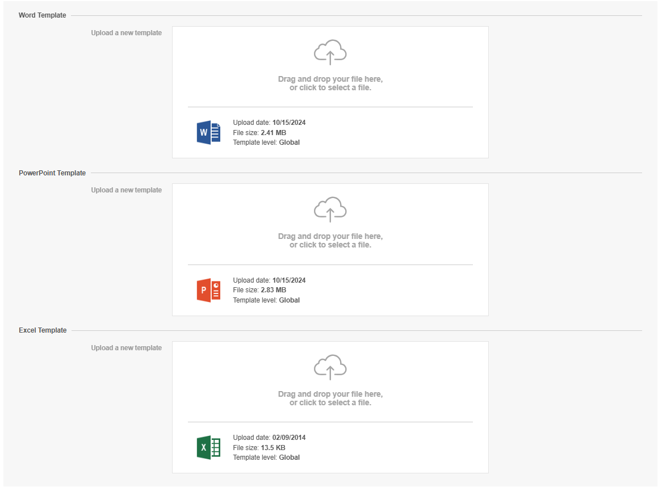This screenshot has height=487, width=658.
Task: Click the drag and drop text in Word dropzone
Action: click(x=330, y=83)
